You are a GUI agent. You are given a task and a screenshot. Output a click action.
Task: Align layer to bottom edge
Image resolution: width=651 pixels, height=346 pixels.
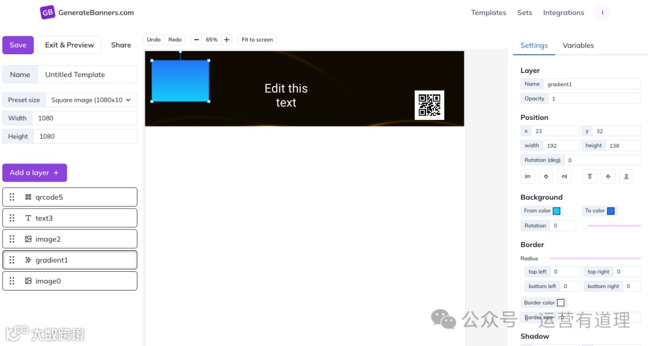coord(626,177)
